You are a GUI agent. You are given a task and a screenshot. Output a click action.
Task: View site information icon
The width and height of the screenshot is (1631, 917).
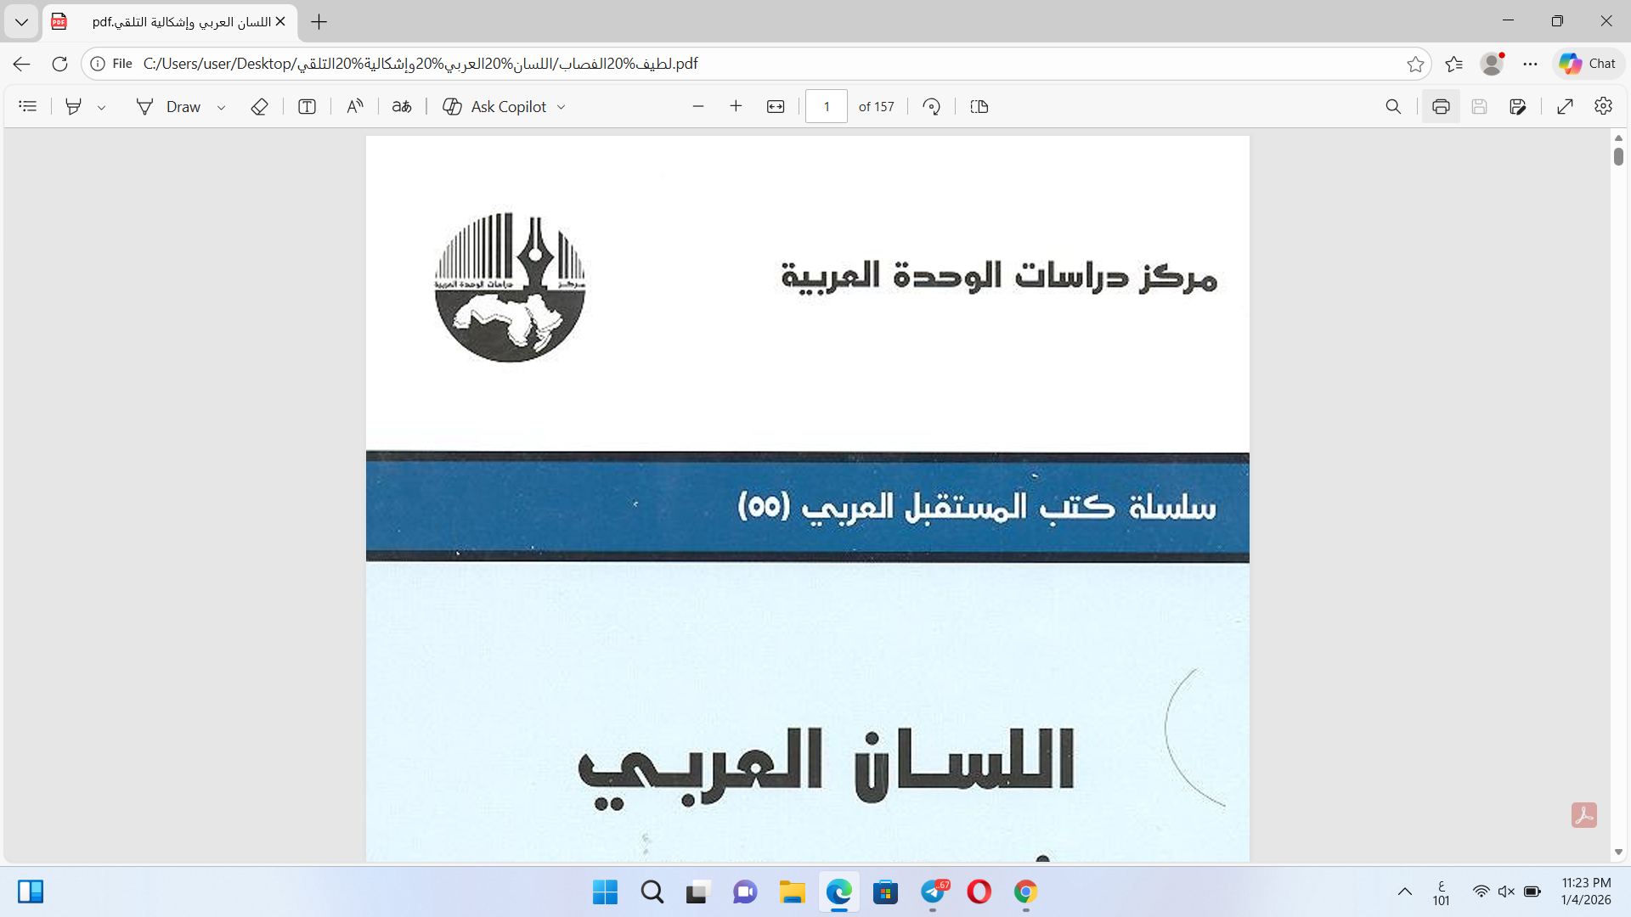(98, 64)
